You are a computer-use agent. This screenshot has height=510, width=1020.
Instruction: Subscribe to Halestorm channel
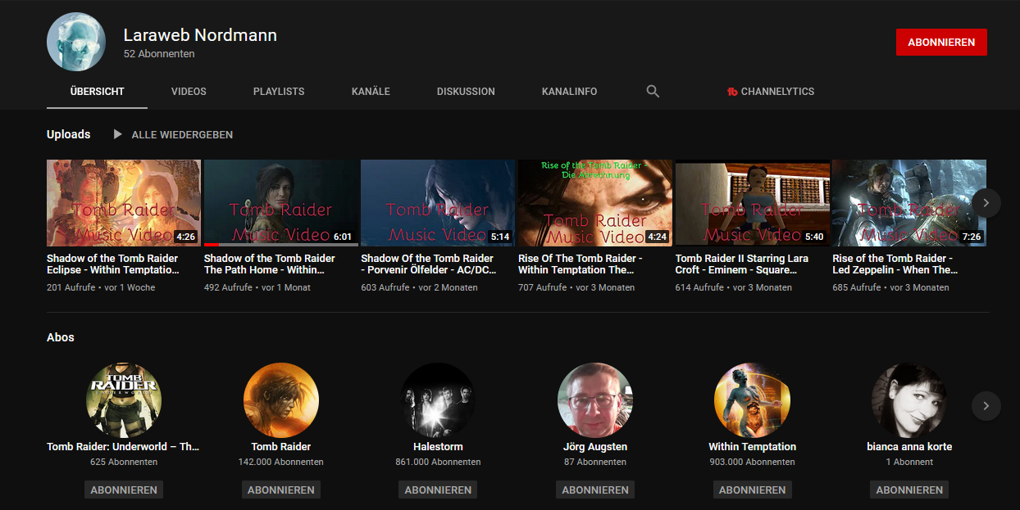(x=438, y=490)
